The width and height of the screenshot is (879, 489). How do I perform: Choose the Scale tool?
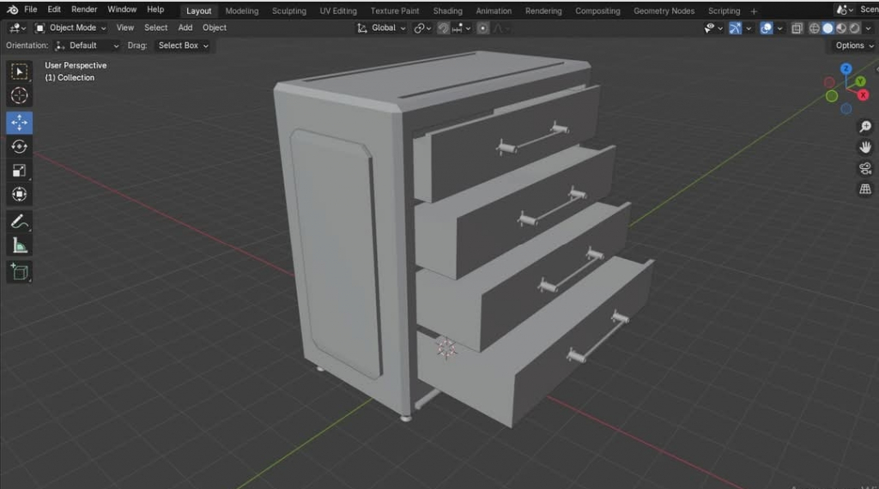(x=19, y=171)
